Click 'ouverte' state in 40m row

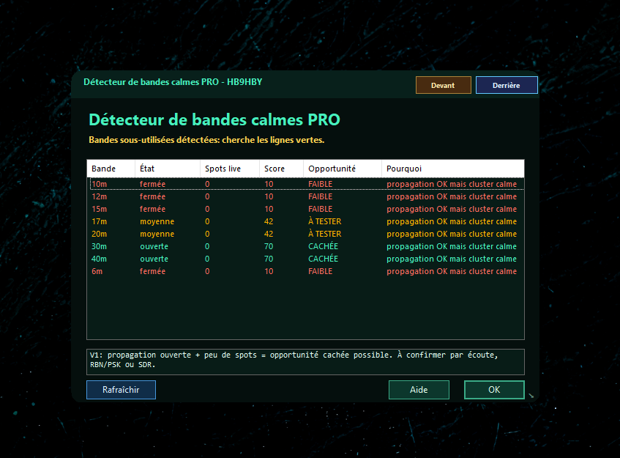click(x=154, y=259)
